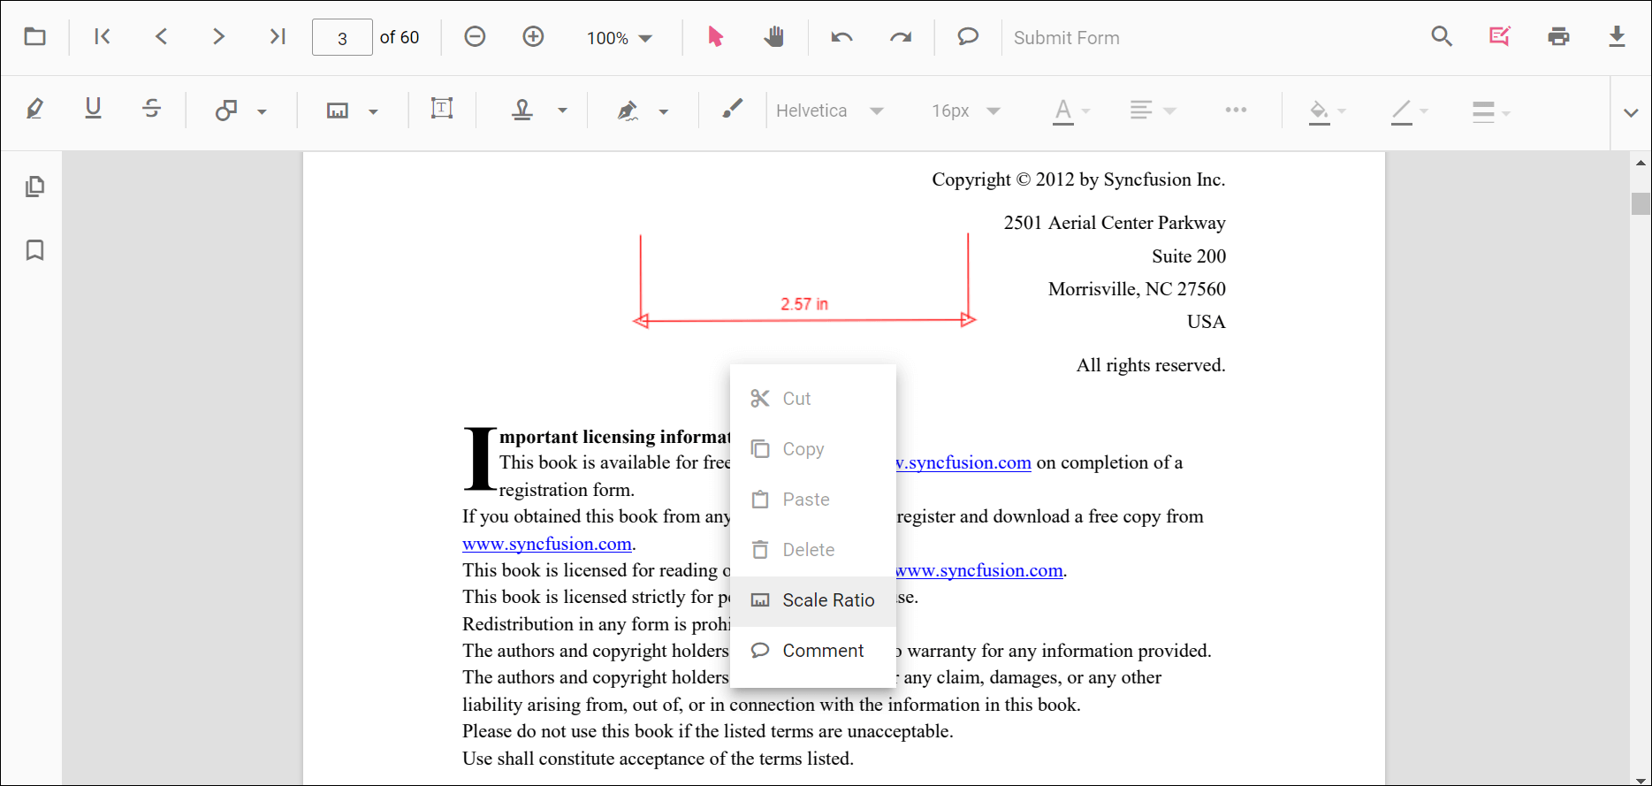Open the www.syncfusion.com link below registration text
The image size is (1652, 786).
tap(546, 544)
